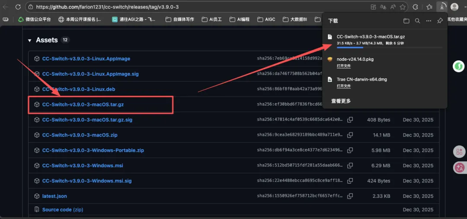Viewport: 467px width, 219px height.
Task: Download CC-Switch-v3.9.0-3-Windows.msi.sig
Action: [87, 181]
